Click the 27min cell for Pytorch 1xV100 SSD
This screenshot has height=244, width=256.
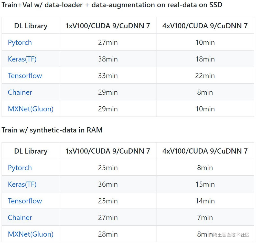108,43
